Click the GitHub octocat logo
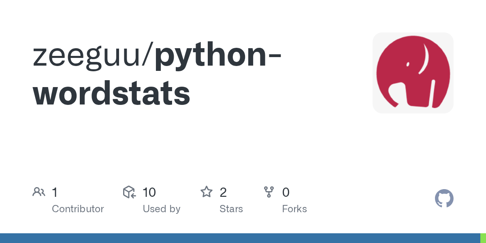This screenshot has height=243, width=486. pos(444,198)
